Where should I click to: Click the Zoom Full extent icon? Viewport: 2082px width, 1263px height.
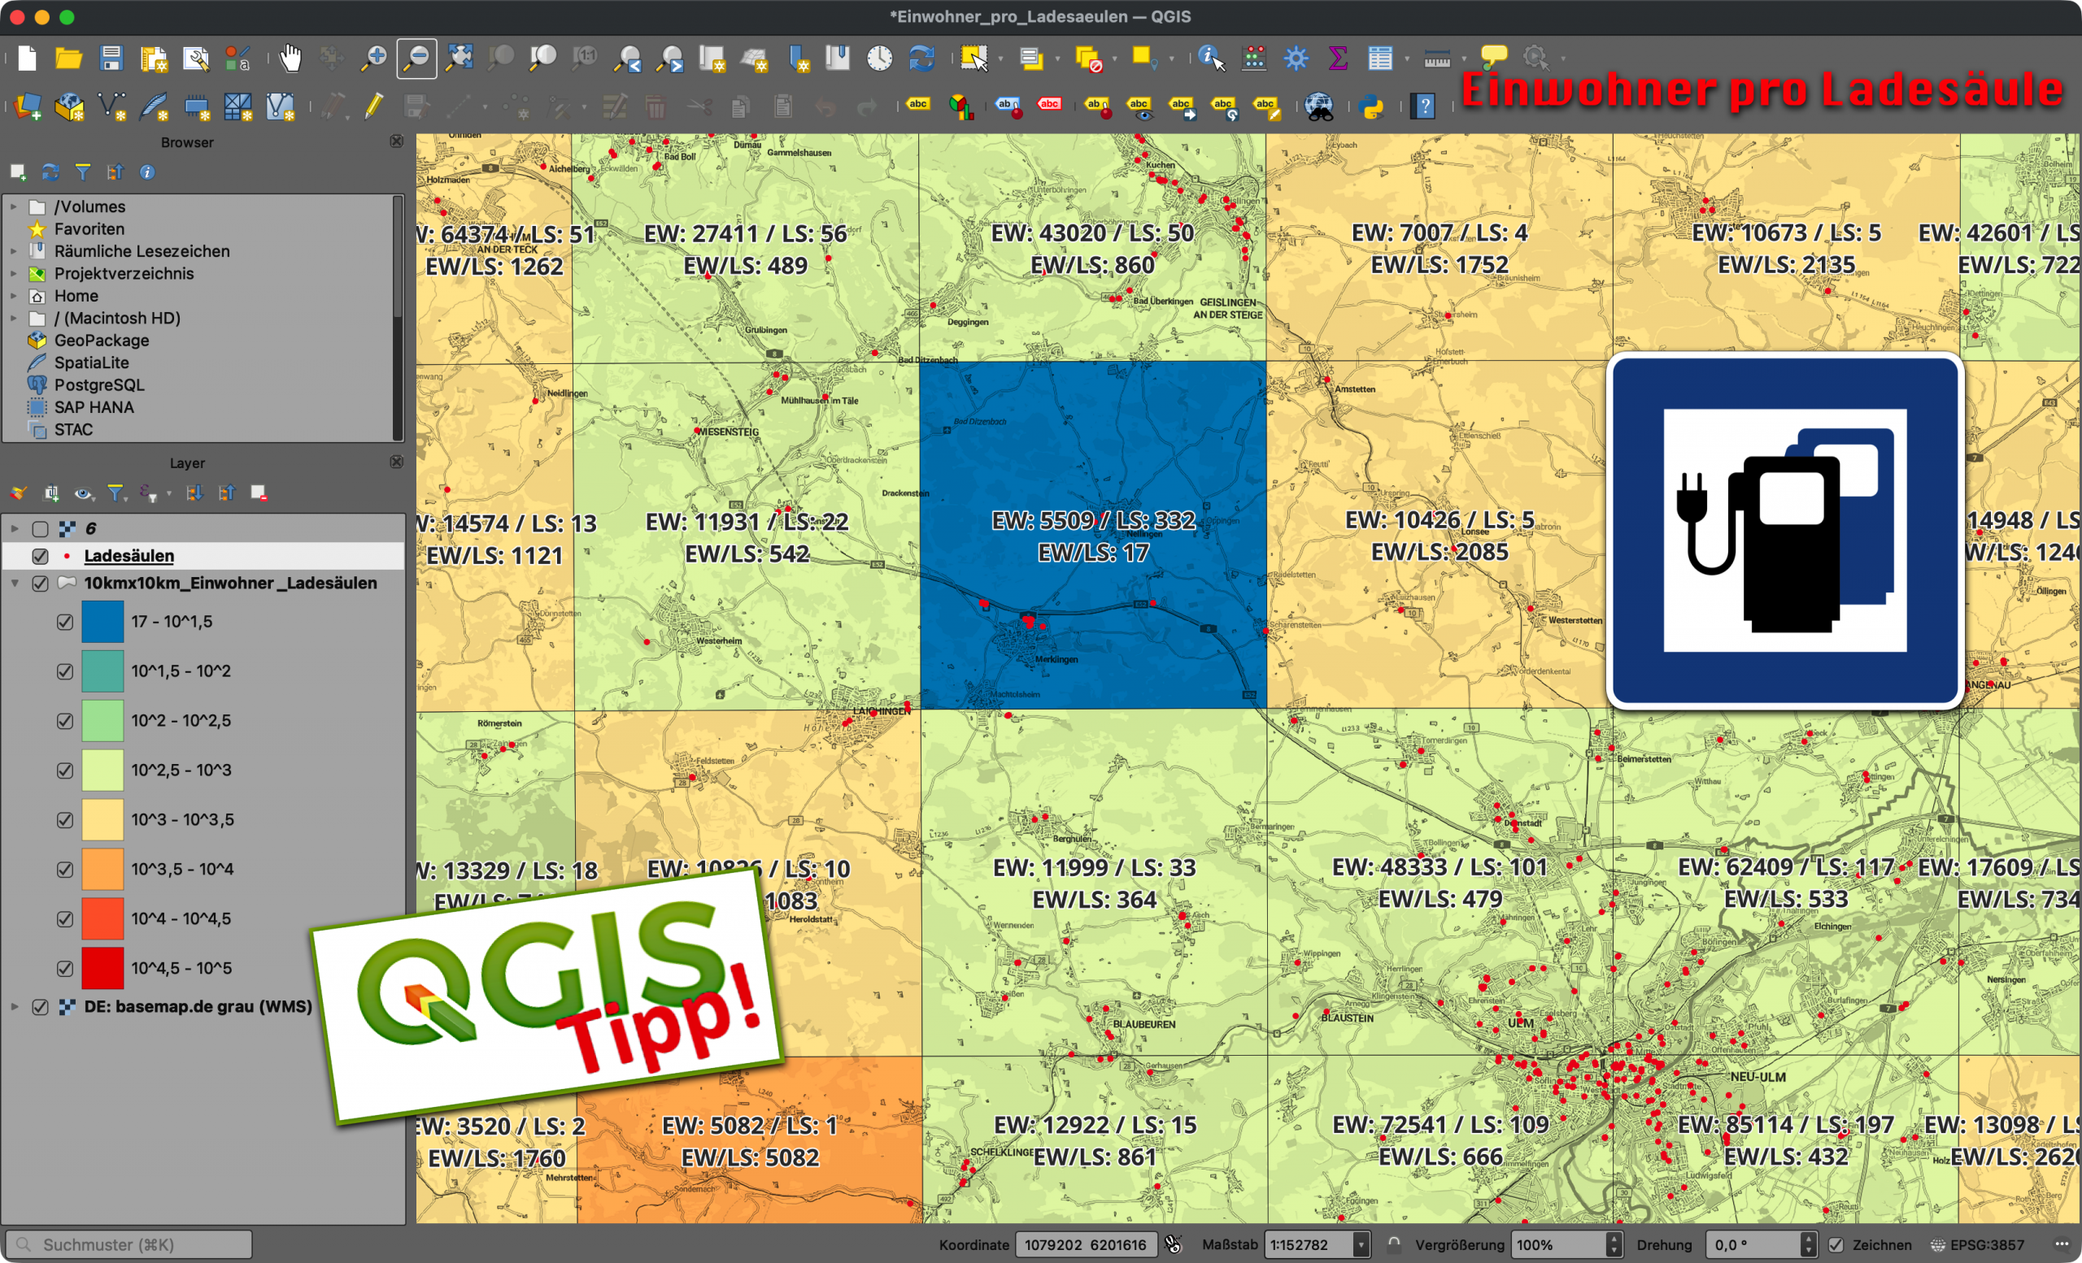459,59
